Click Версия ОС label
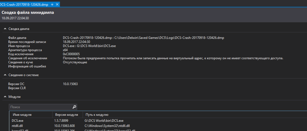The height and width of the screenshot is (131, 307). click(16, 84)
